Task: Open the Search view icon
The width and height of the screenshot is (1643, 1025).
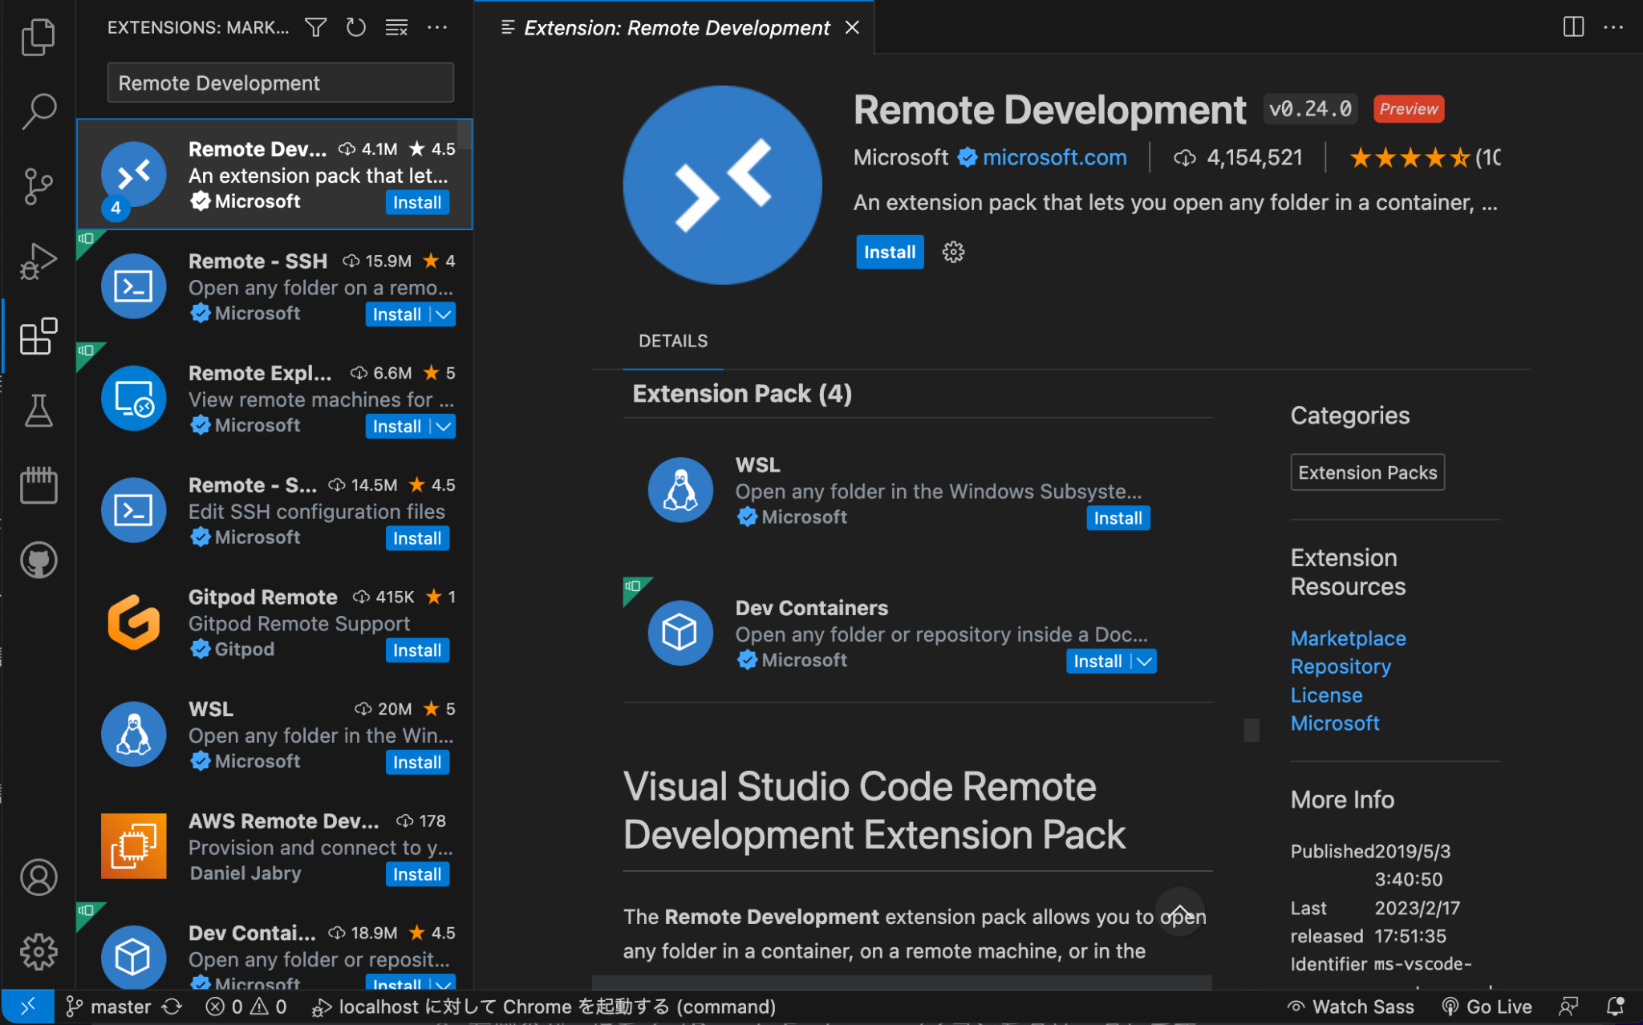Action: pos(37,111)
